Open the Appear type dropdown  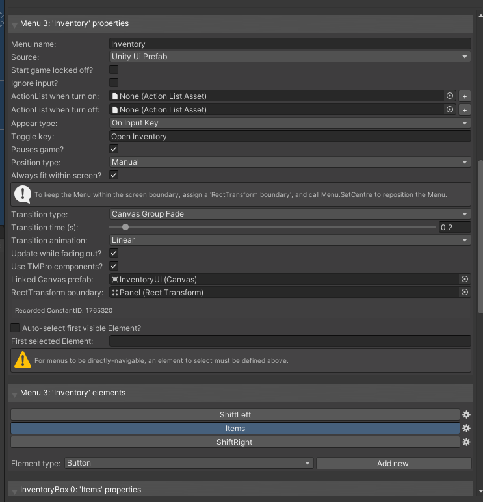290,123
